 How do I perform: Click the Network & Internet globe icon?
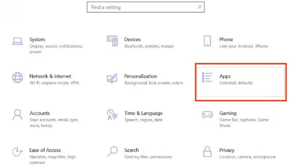(x=18, y=78)
